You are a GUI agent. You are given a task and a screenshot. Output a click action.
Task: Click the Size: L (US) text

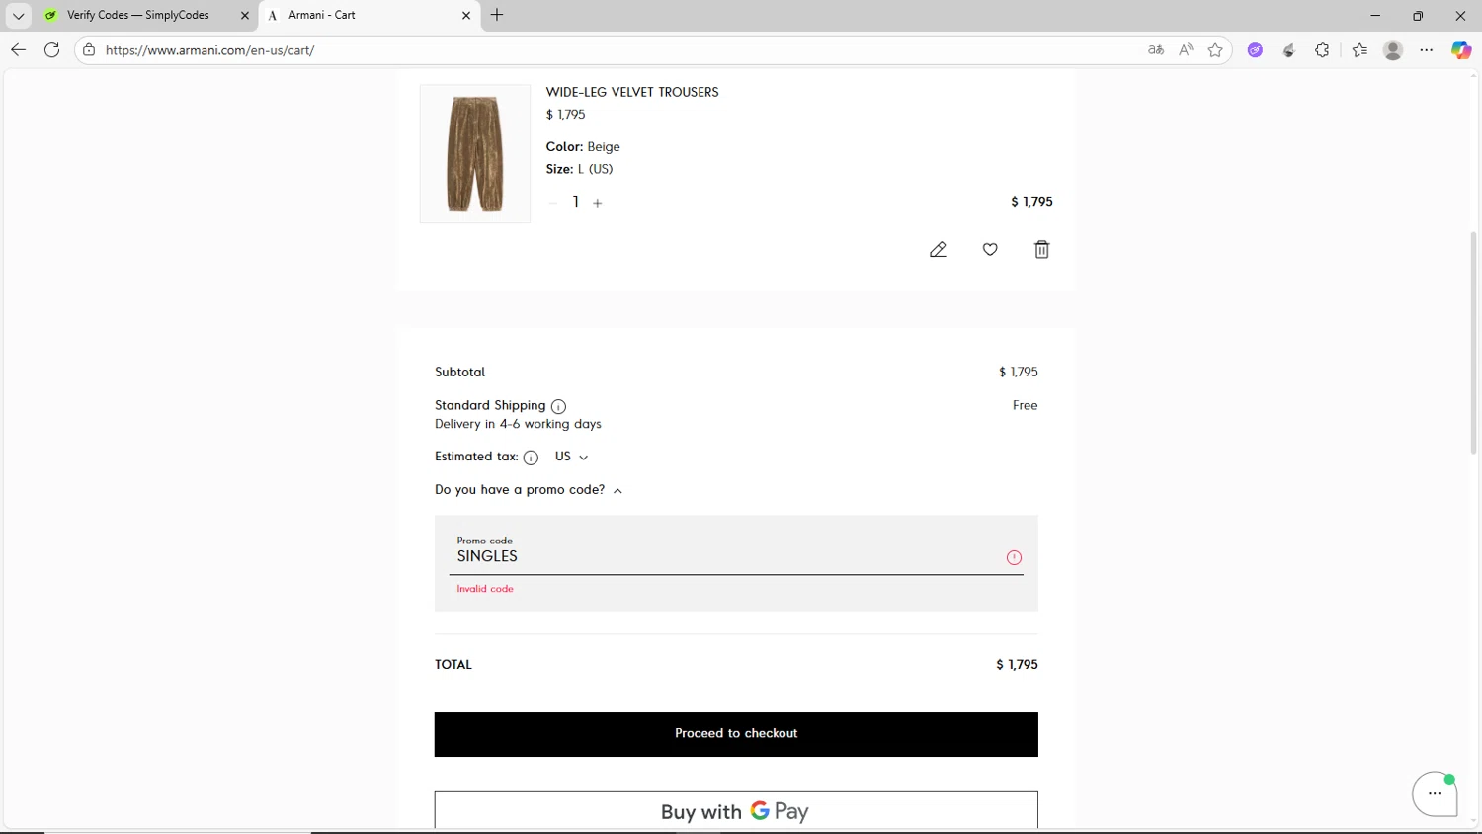click(x=579, y=169)
